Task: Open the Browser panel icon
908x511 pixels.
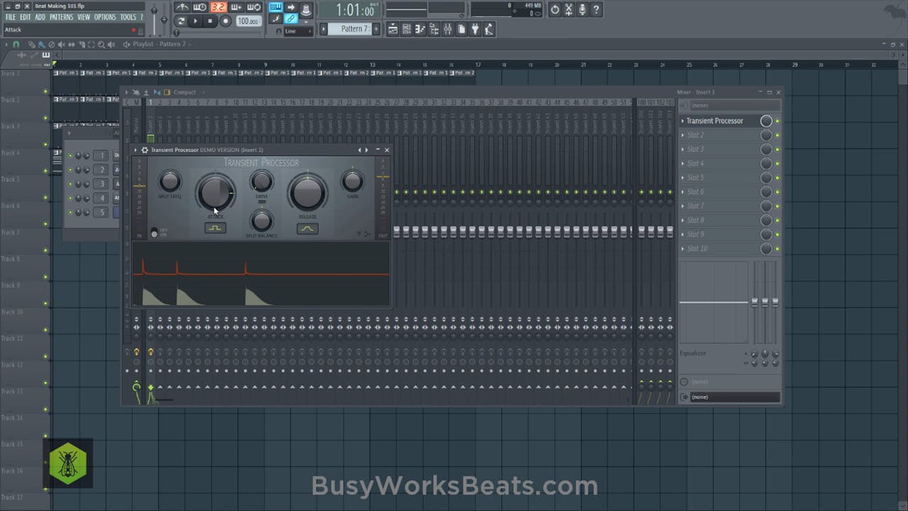Action: click(x=435, y=28)
